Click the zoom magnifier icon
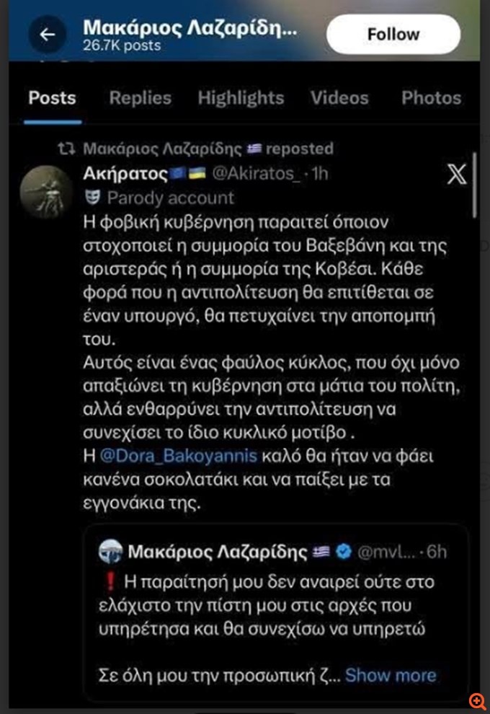Viewport: 490px width, 714px height. pyautogui.click(x=476, y=701)
